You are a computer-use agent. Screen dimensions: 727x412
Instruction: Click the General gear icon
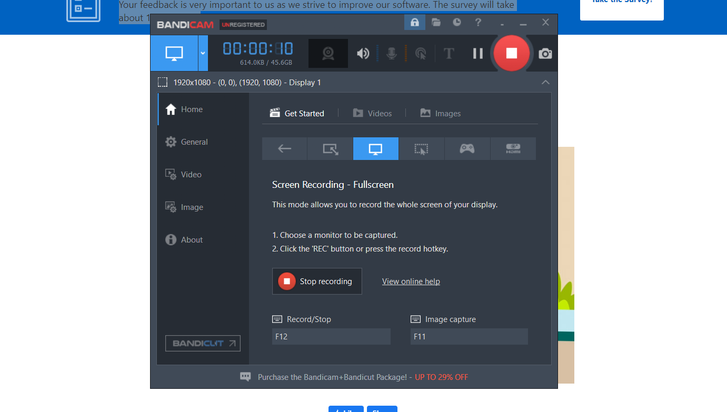(x=171, y=142)
